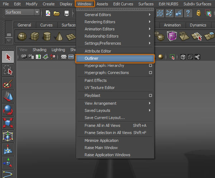215x178 pixels.
Task: Expand the Saved Layouts submenu
Action: [x=115, y=110]
